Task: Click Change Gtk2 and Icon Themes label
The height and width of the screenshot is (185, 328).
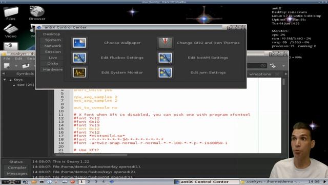Action: tap(208, 43)
